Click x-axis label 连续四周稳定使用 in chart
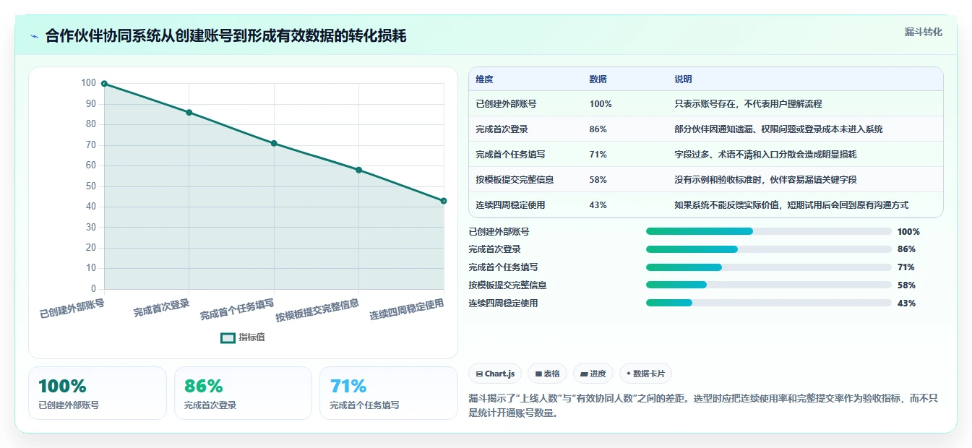This screenshot has height=448, width=972. 406,310
